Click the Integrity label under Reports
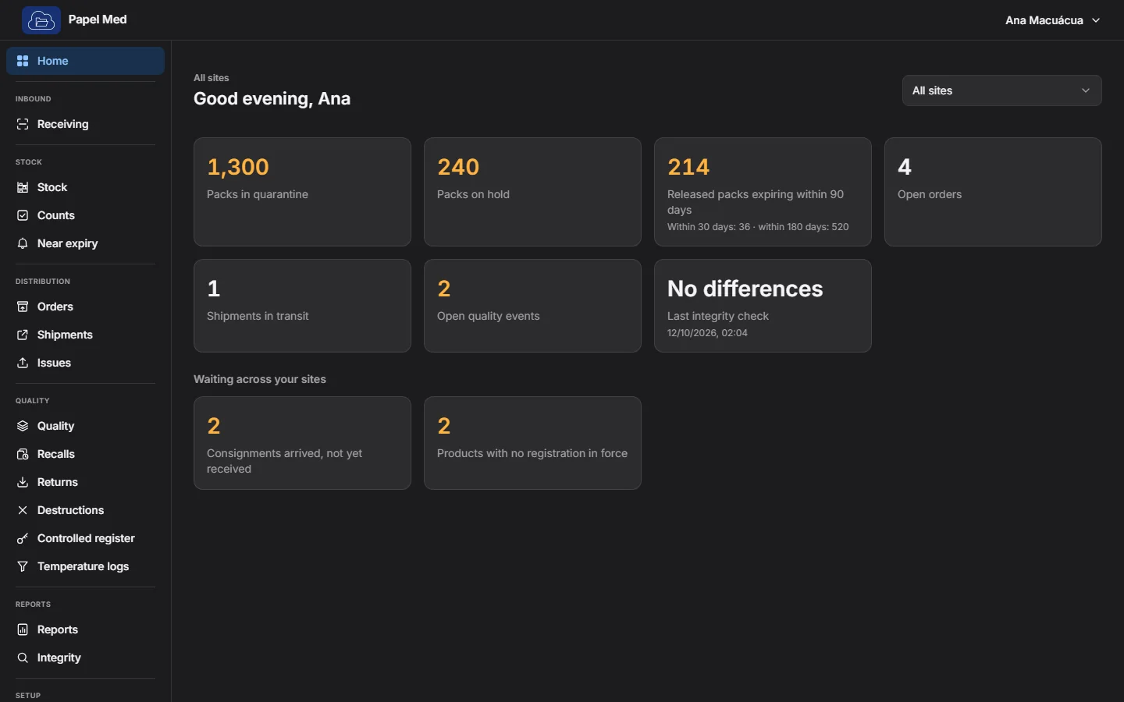 59,658
